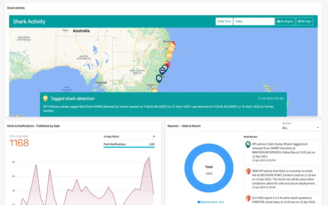The image size is (328, 205).
Task: Click the orange tagged shark detection icon
Action: (x=45, y=98)
